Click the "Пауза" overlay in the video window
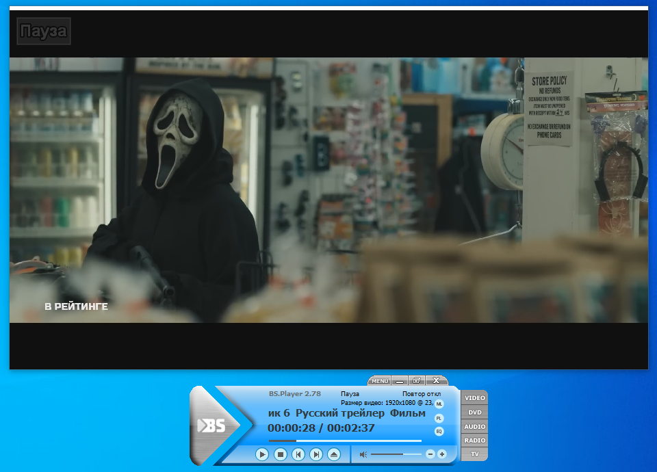Viewport: 657px width, 472px height. (44, 31)
